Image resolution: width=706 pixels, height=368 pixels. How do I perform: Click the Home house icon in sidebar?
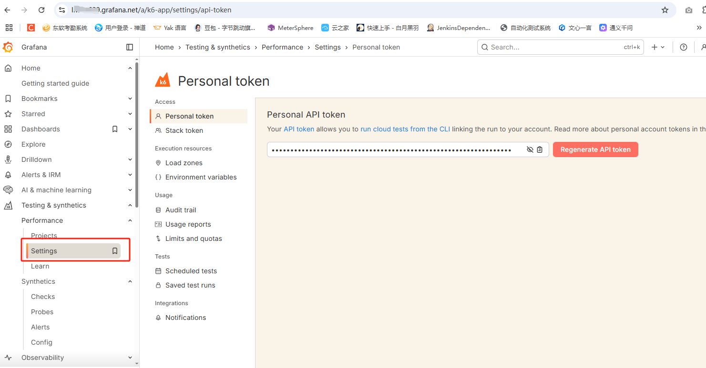tap(8, 68)
